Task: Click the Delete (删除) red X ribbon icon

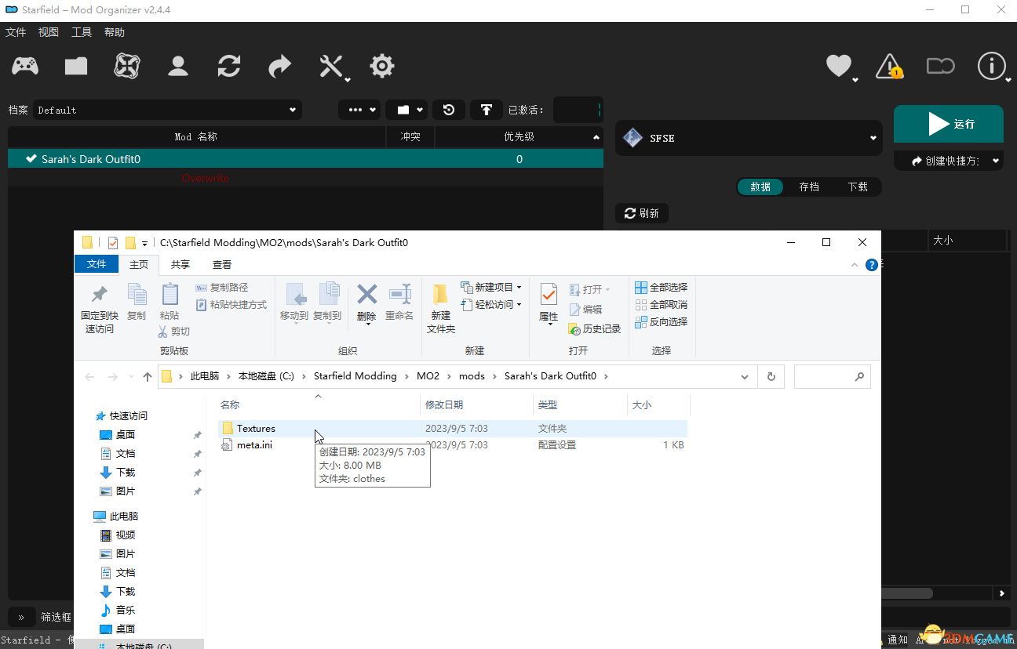Action: [x=366, y=304]
